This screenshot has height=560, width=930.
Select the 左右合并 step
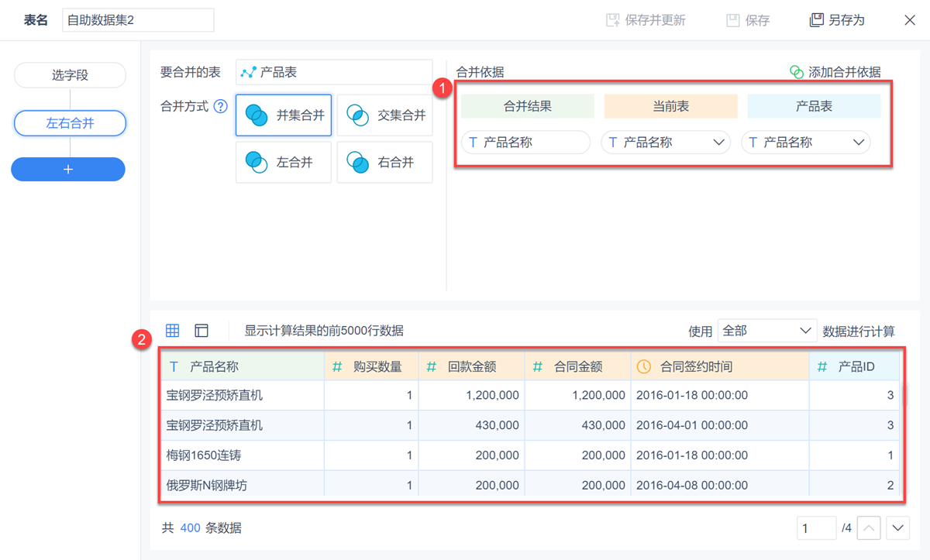pyautogui.click(x=70, y=122)
